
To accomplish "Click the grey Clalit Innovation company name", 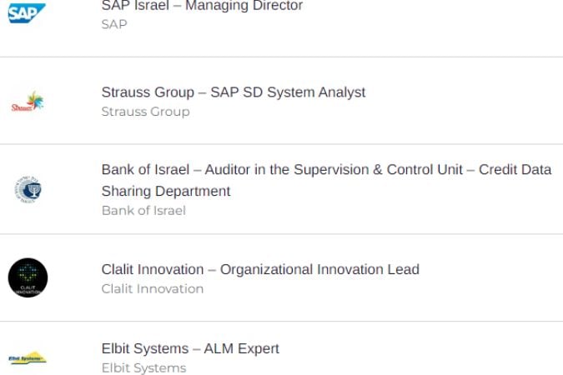I will pyautogui.click(x=153, y=289).
